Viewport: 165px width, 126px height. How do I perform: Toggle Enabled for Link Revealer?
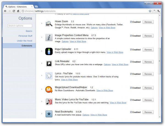click(x=131, y=62)
